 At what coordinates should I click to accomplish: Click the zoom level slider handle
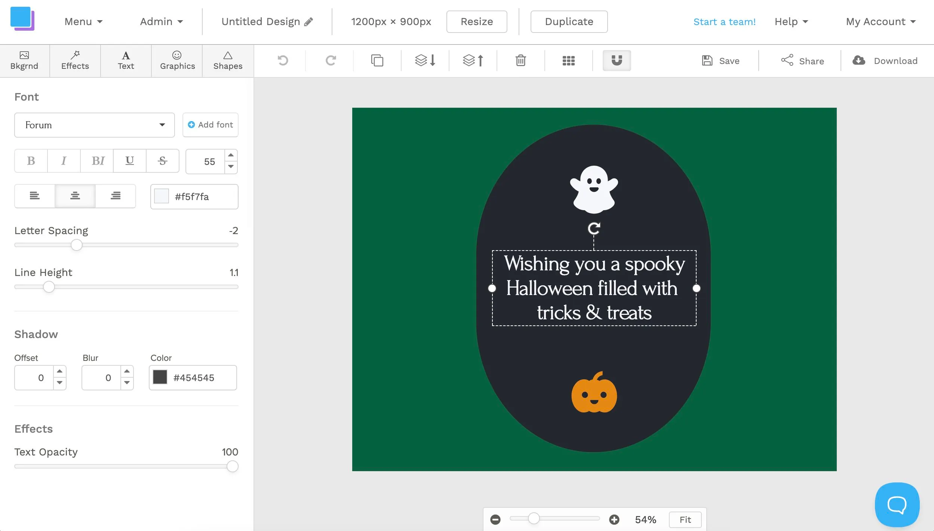point(534,518)
